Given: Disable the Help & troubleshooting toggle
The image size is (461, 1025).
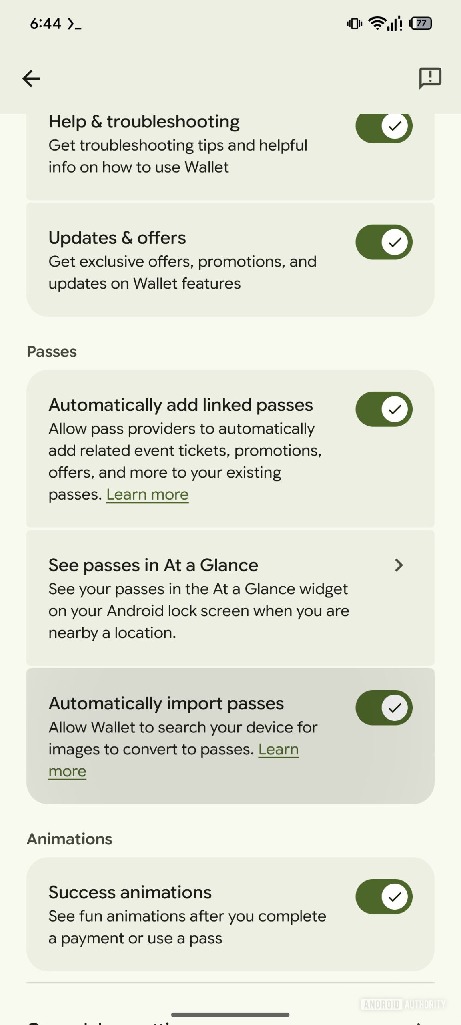Looking at the screenshot, I should (x=384, y=127).
